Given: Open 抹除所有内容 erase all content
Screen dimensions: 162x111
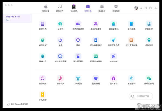Looking at the screenshot, I should pos(114,40).
